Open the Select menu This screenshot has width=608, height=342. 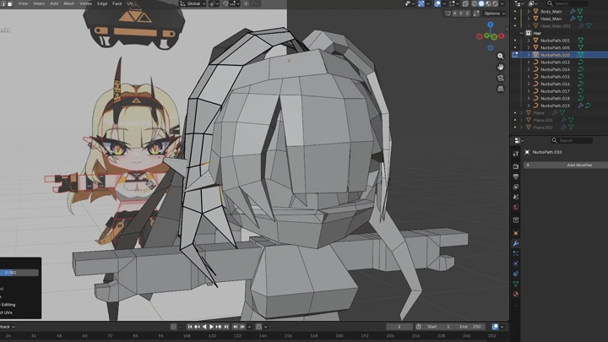click(39, 3)
